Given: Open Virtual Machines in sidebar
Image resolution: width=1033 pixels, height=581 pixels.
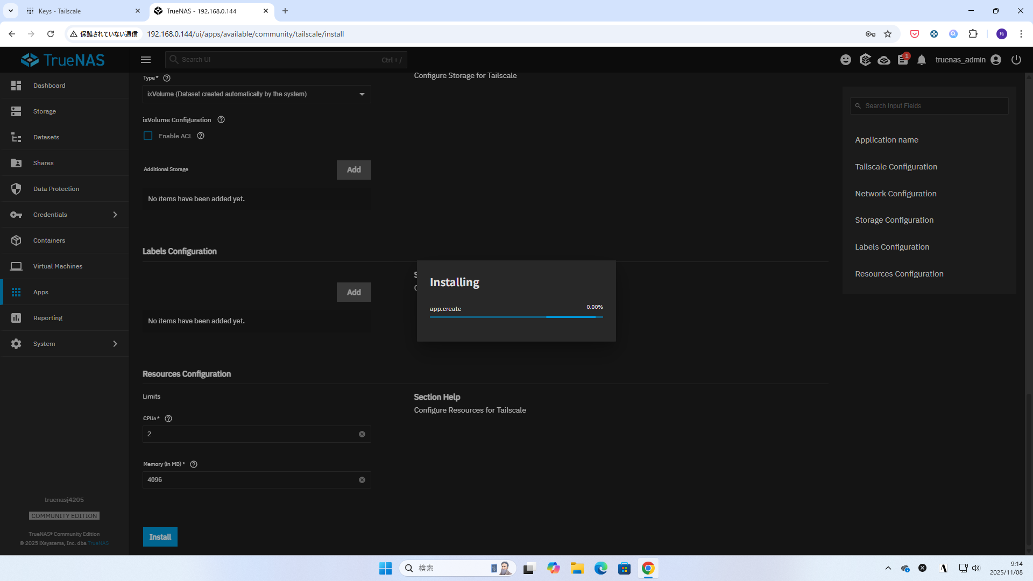Looking at the screenshot, I should (x=58, y=266).
